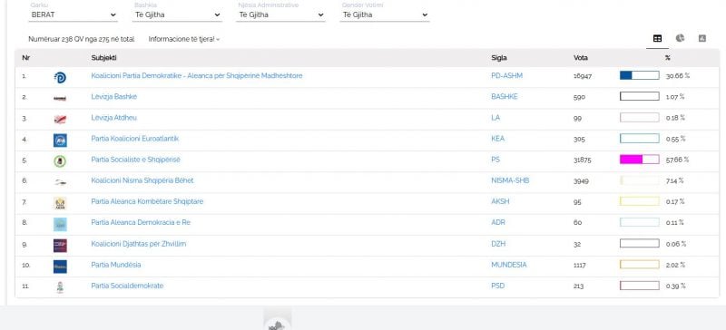Click the Partia Koalicioni Euroatlantik logo

click(x=60, y=141)
